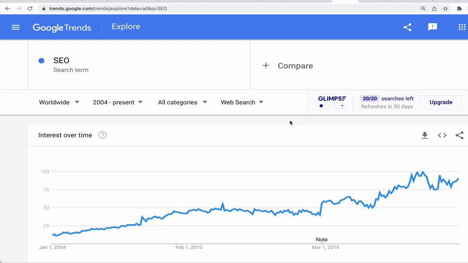Click the Refreshes in 30 days text
468x263 pixels.
pyautogui.click(x=387, y=106)
